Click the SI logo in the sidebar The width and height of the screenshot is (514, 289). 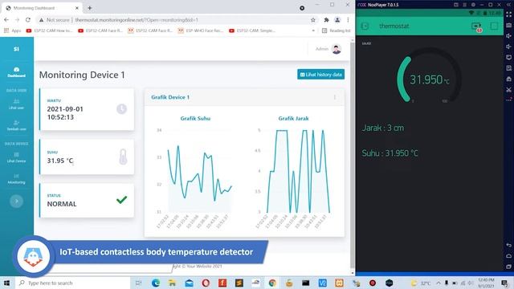coord(16,49)
